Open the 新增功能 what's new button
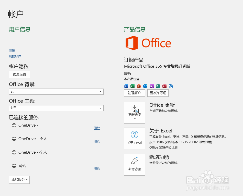243x196 pixels. pyautogui.click(x=135, y=165)
